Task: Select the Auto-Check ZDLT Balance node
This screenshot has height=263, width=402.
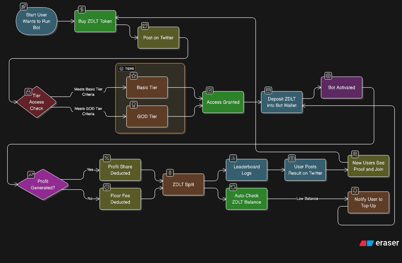Action: tap(246, 199)
